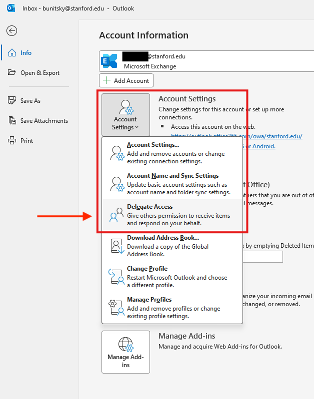The image size is (314, 399).
Task: Click the mailbox size bar under Deleted Items text
Action: click(263, 257)
